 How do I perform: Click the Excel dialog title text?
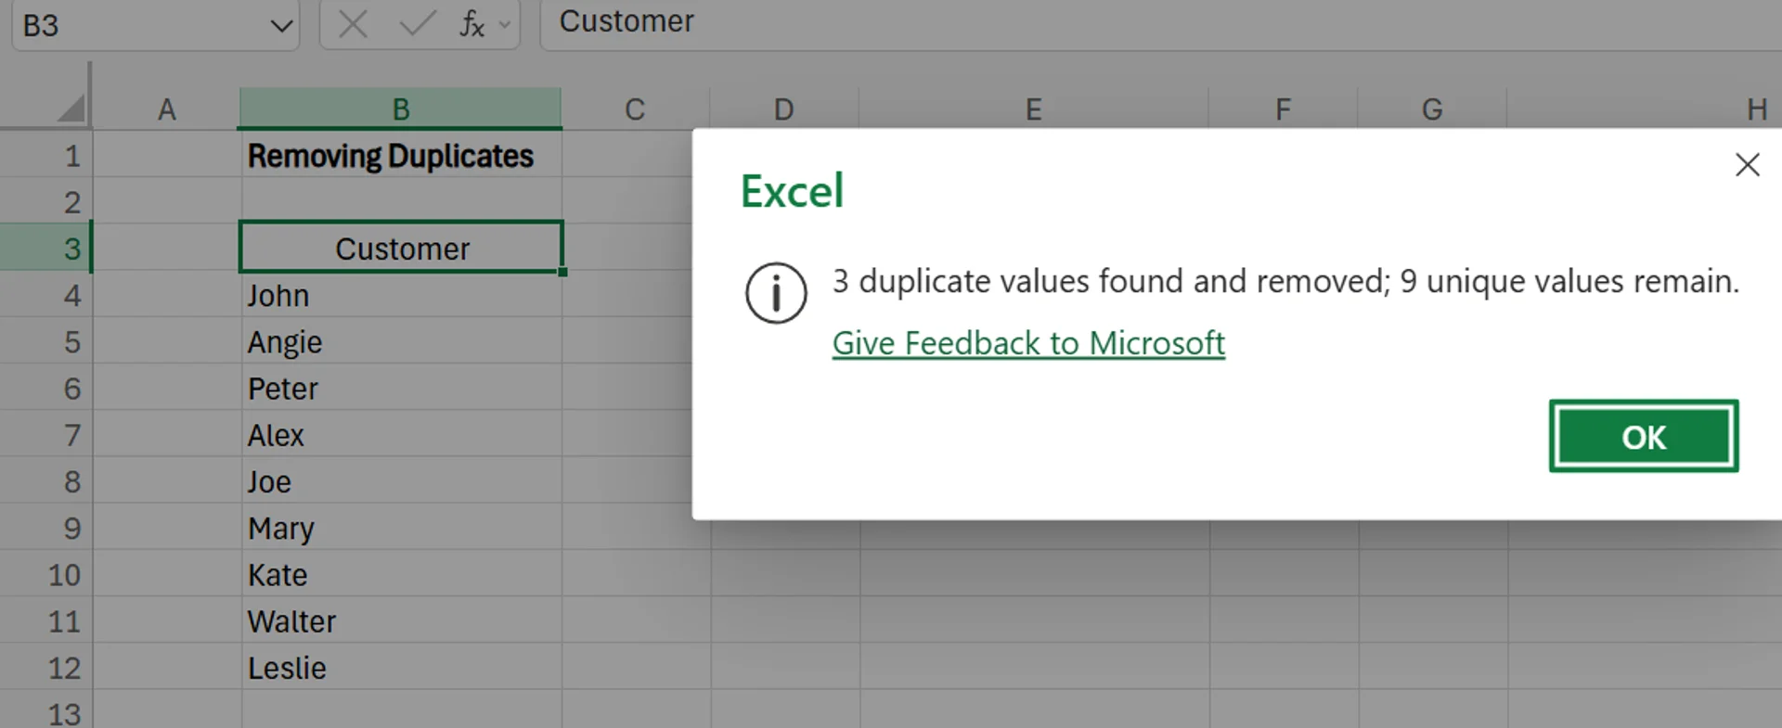click(792, 191)
